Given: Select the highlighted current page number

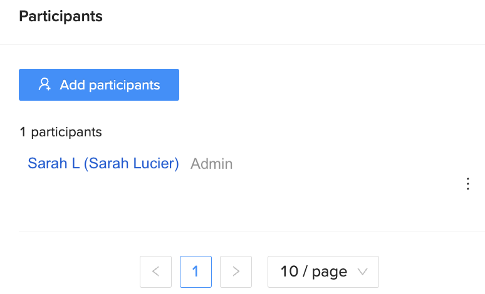Looking at the screenshot, I should tap(196, 271).
